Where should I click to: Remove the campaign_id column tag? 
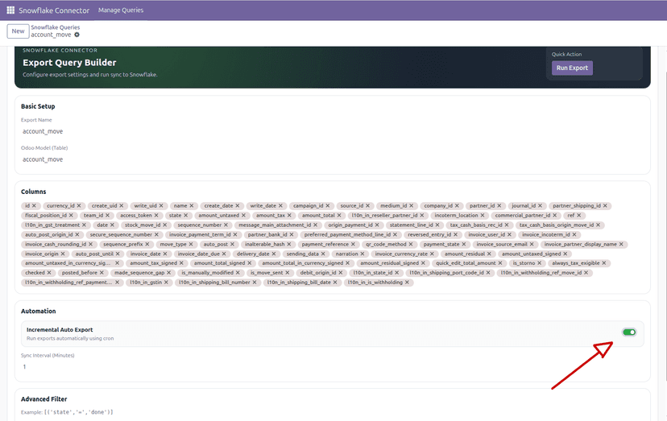328,206
